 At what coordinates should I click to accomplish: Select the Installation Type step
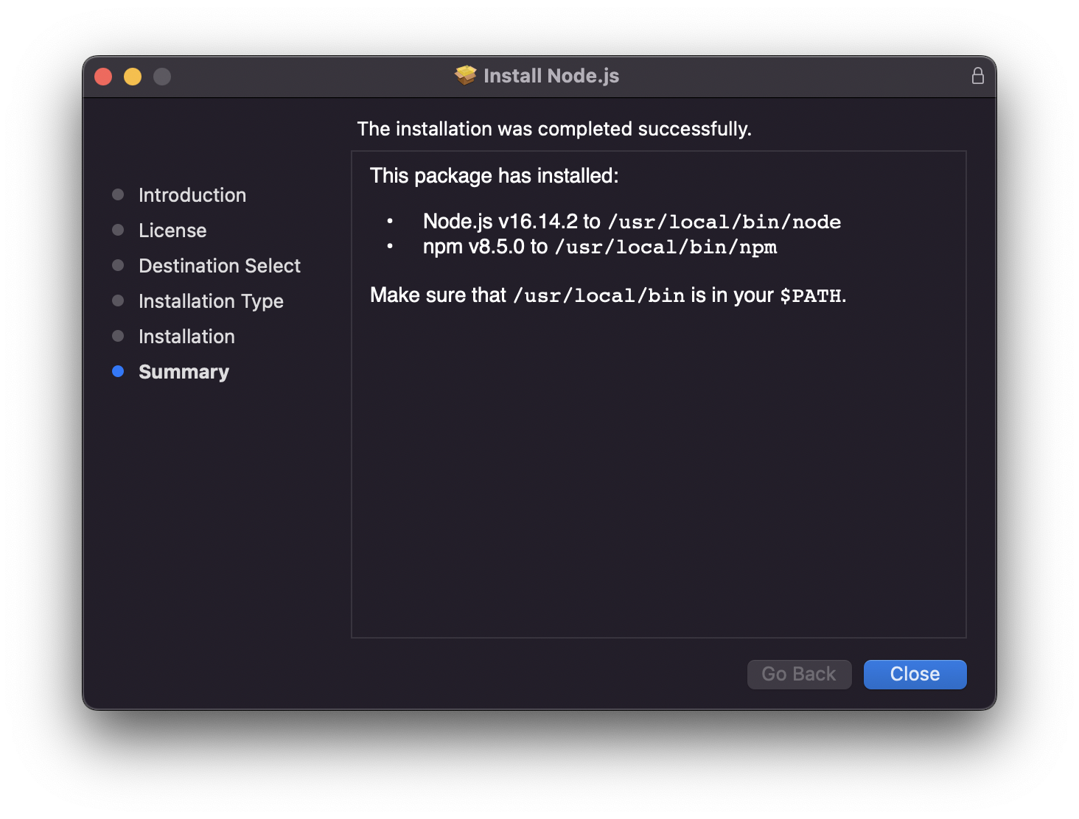pos(211,301)
